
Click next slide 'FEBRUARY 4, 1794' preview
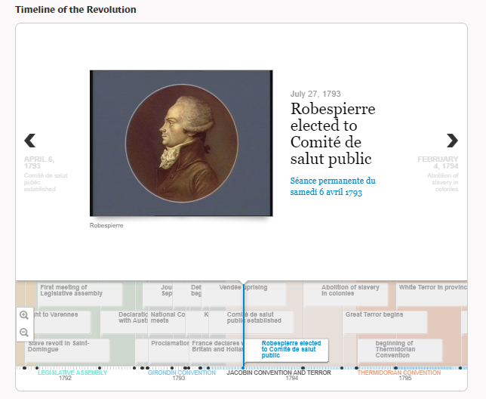[x=438, y=174]
